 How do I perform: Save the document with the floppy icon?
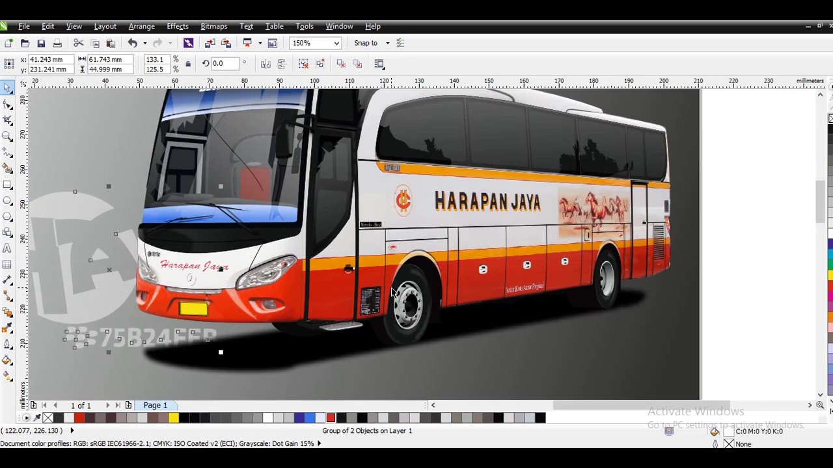click(41, 43)
